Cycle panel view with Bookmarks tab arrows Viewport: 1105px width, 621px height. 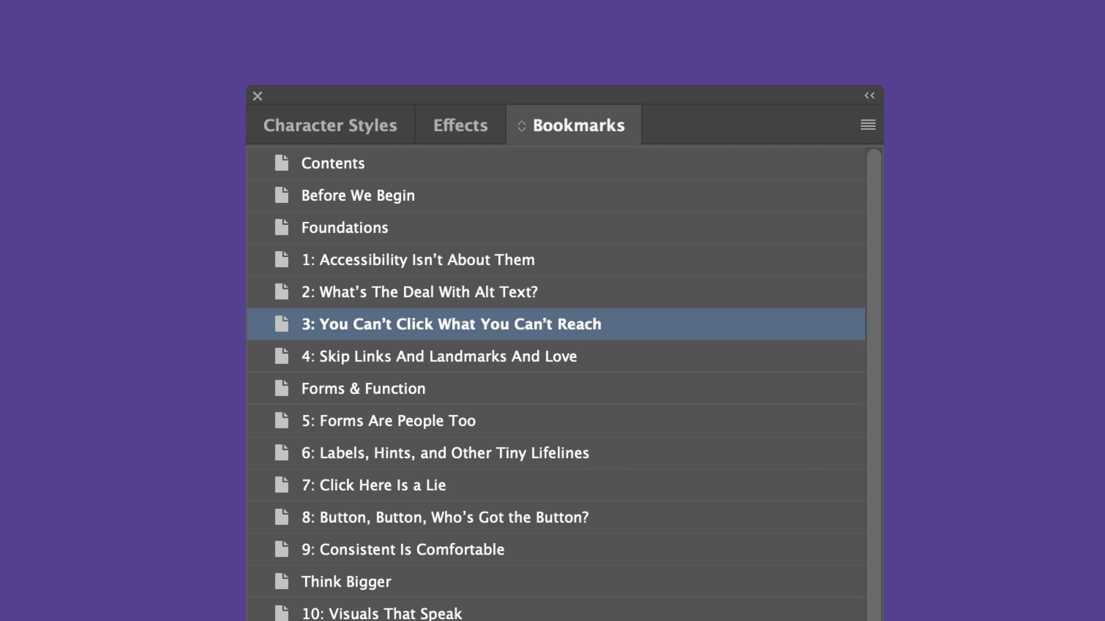pyautogui.click(x=521, y=125)
